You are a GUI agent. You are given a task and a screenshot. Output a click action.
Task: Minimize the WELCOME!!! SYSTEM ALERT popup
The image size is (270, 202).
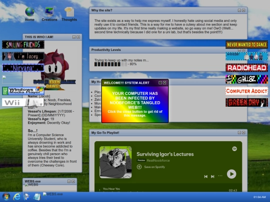pyautogui.click(x=160, y=83)
